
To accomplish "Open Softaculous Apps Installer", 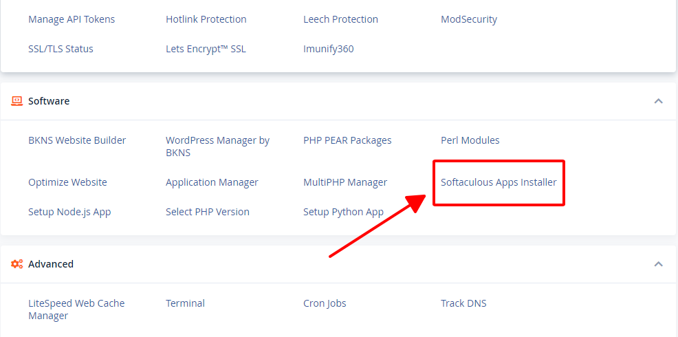I will 499,182.
